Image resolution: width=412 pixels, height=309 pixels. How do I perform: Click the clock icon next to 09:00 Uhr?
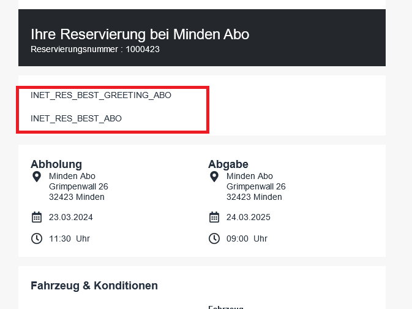[214, 238]
